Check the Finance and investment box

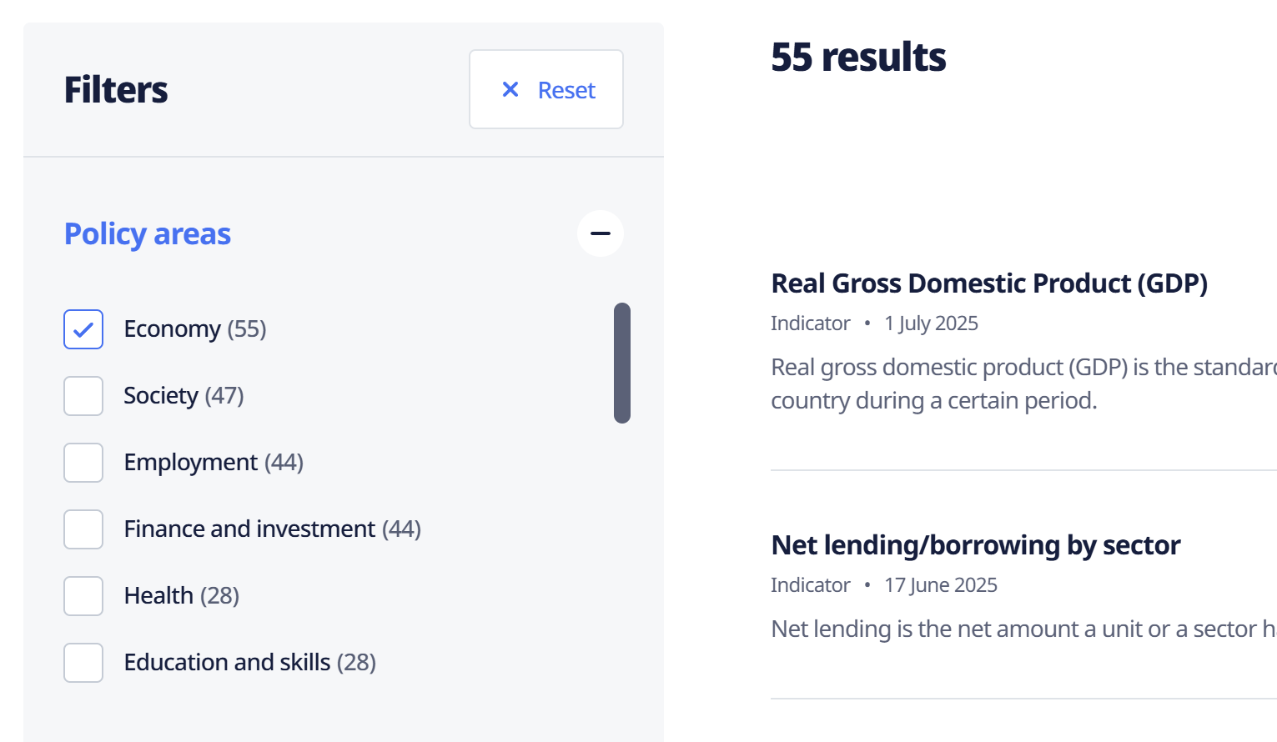tap(83, 529)
